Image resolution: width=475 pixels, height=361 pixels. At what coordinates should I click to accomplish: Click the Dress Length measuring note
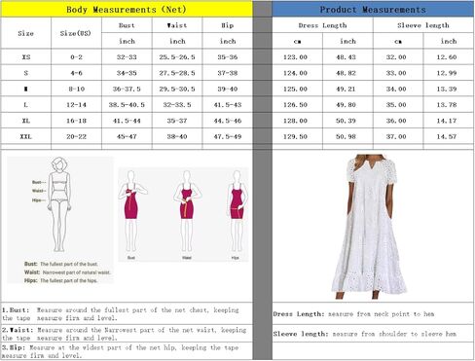pyautogui.click(x=353, y=314)
